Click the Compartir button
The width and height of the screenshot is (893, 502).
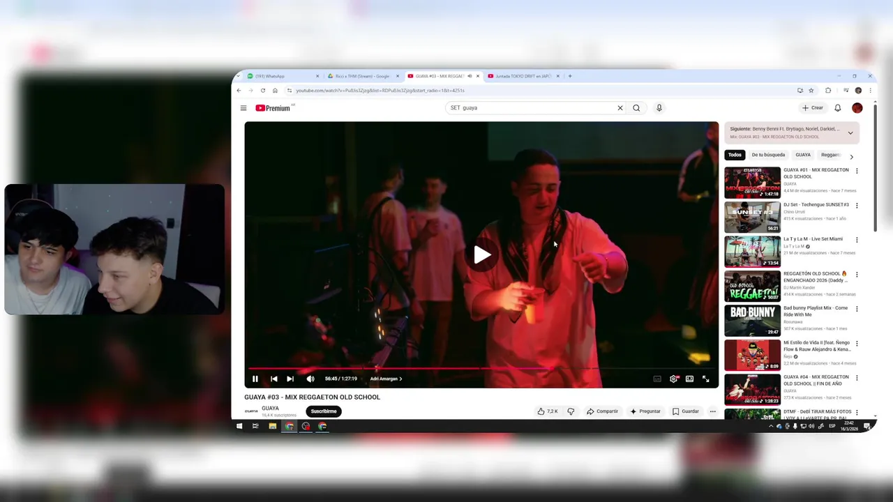pos(602,411)
